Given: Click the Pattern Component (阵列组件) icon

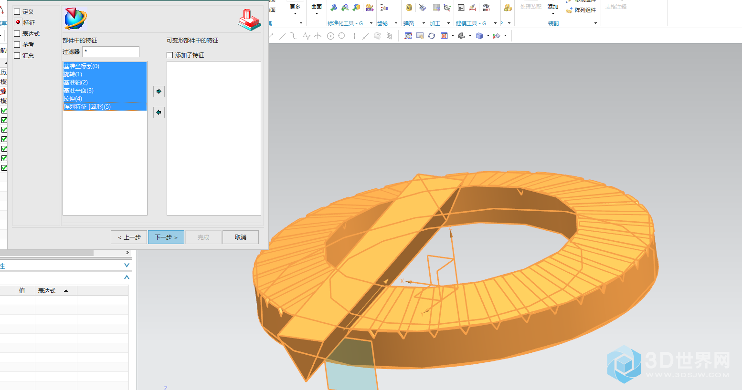Looking at the screenshot, I should click(x=569, y=10).
